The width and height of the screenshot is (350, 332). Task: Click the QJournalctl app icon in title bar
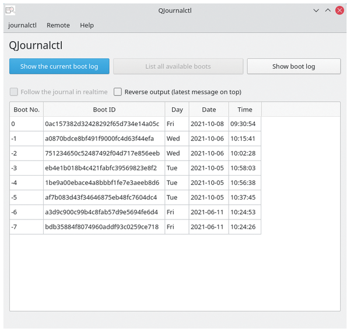(10, 11)
